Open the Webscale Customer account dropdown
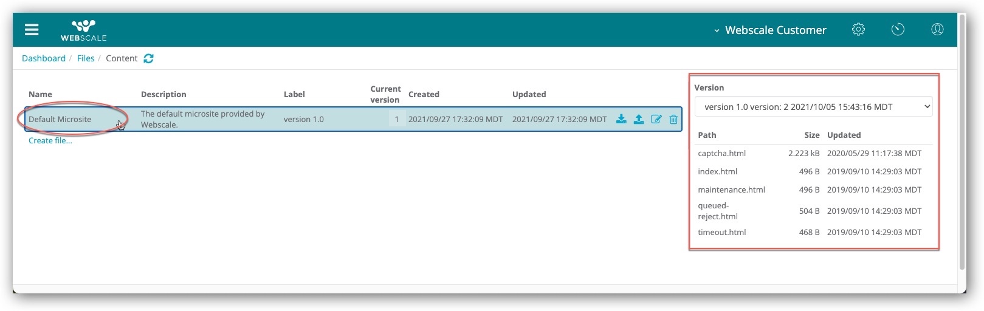The width and height of the screenshot is (984, 311). (x=770, y=30)
